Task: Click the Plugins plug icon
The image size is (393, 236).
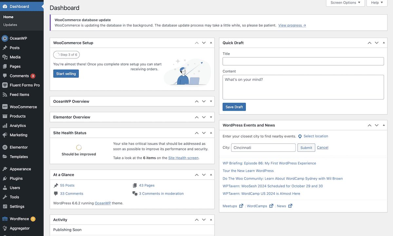Action: pos(5,179)
